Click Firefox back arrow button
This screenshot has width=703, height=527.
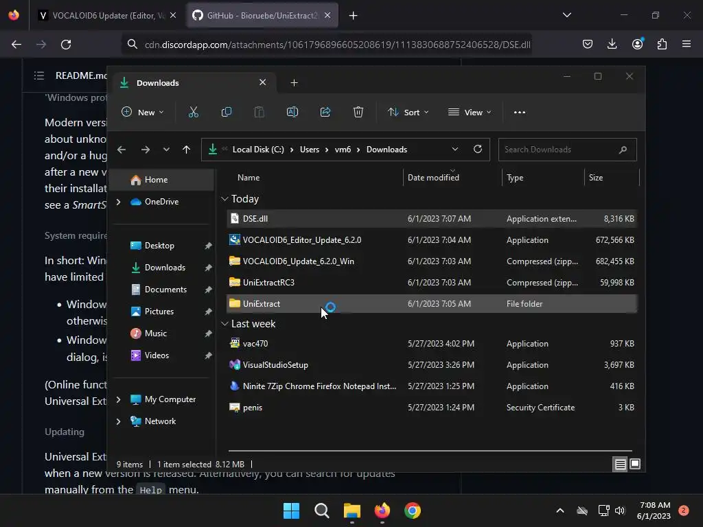click(x=16, y=45)
